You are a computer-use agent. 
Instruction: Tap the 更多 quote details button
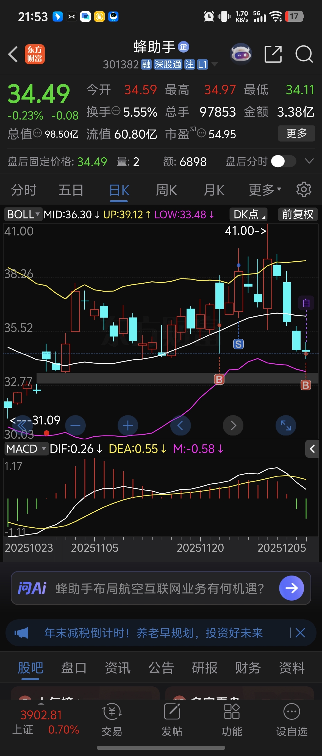click(x=296, y=133)
